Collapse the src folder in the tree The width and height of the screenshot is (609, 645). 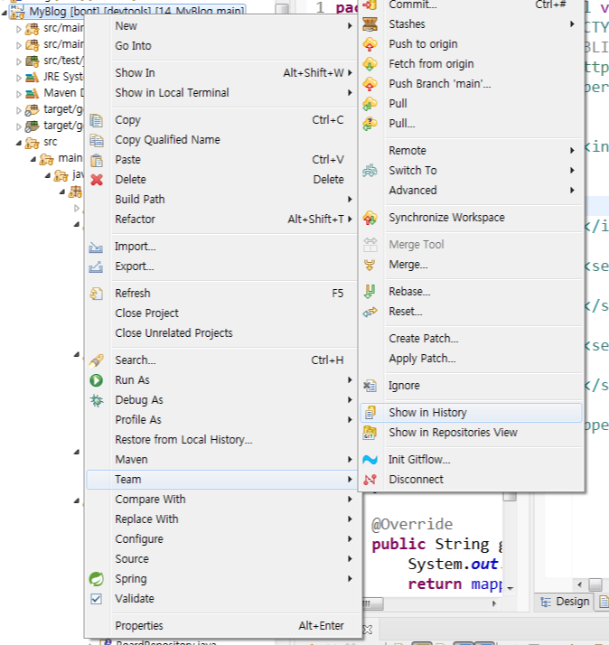tap(19, 143)
